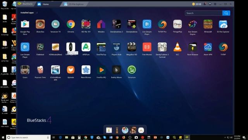Open the Aptoide app
Image resolution: width=248 pixels, height=140 pixels.
coord(71,70)
